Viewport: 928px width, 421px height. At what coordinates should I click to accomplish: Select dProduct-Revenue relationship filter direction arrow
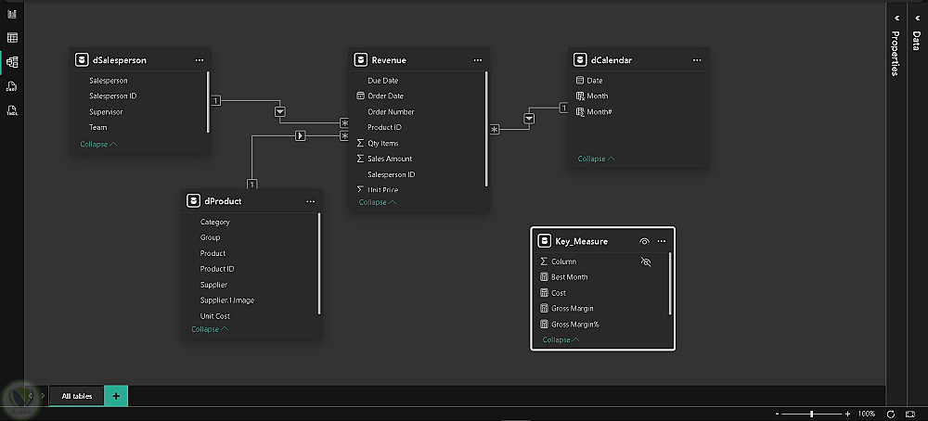(301, 136)
